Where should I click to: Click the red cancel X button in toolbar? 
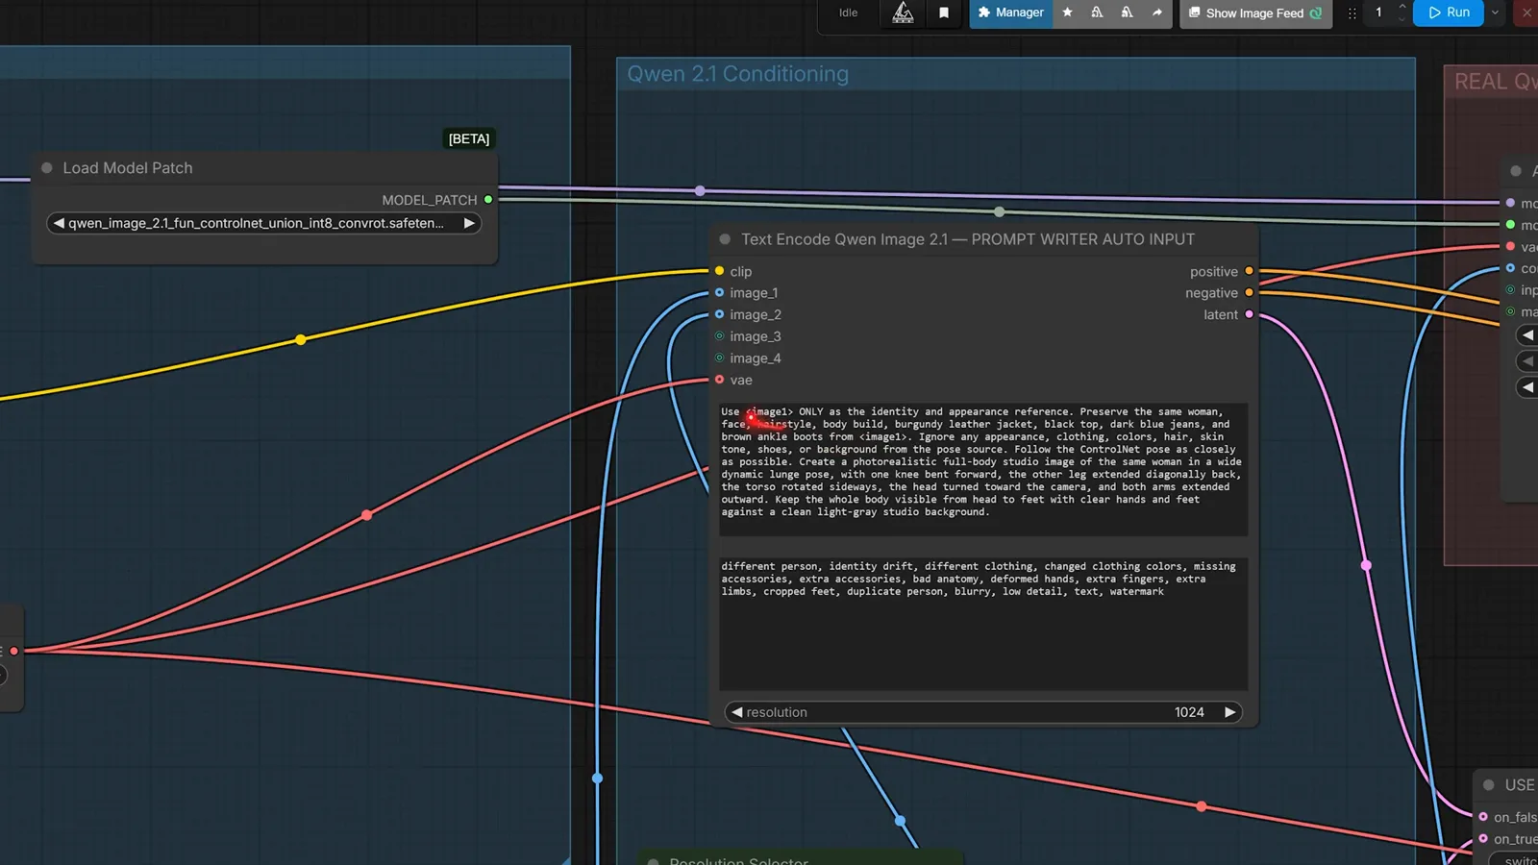pyautogui.click(x=1526, y=12)
